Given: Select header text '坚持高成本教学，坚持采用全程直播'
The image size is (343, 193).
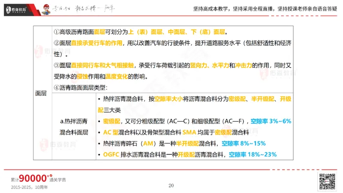Looking at the screenshot, I should click(x=233, y=9).
